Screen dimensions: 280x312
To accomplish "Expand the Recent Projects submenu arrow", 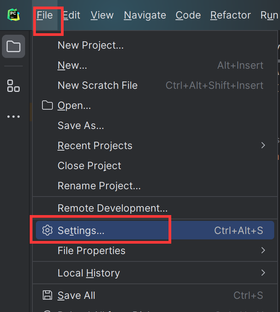I will (263, 145).
